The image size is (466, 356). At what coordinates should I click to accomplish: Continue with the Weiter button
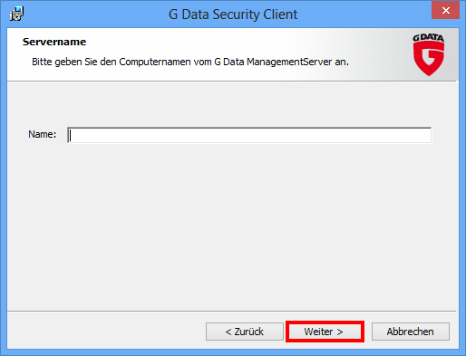pos(325,332)
